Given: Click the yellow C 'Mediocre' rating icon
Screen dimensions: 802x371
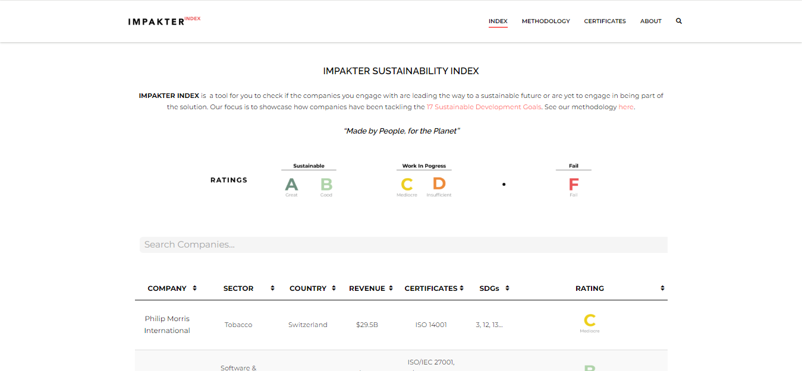Looking at the screenshot, I should click(407, 185).
